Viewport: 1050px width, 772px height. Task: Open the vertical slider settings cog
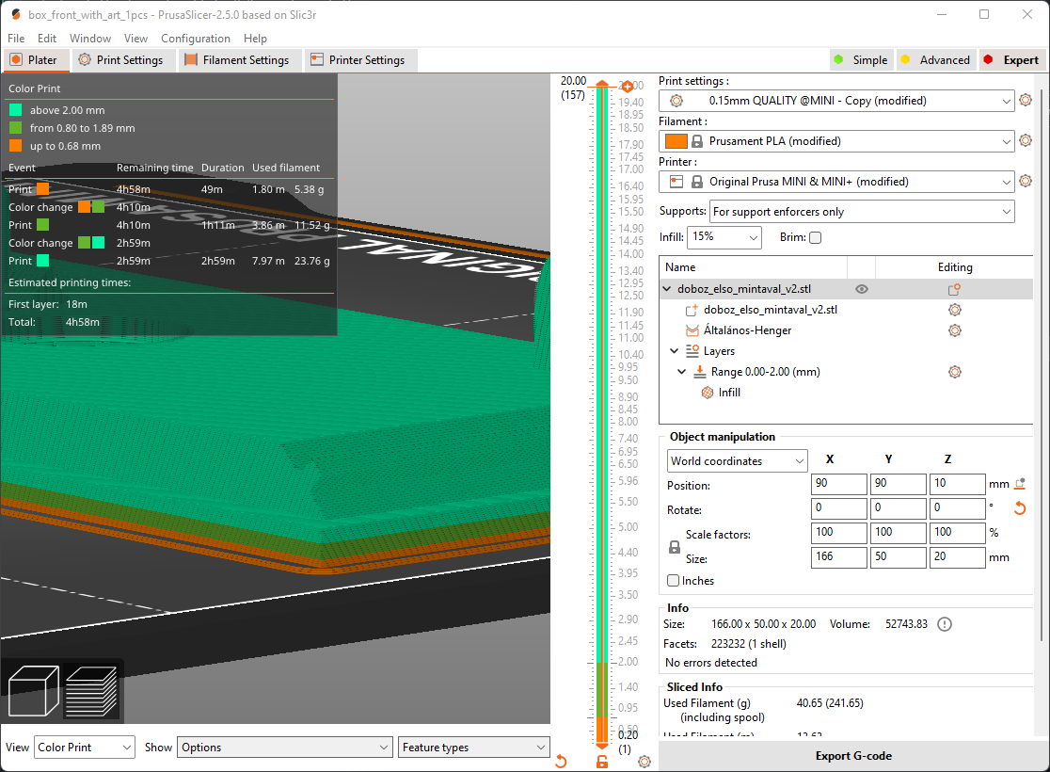[644, 762]
